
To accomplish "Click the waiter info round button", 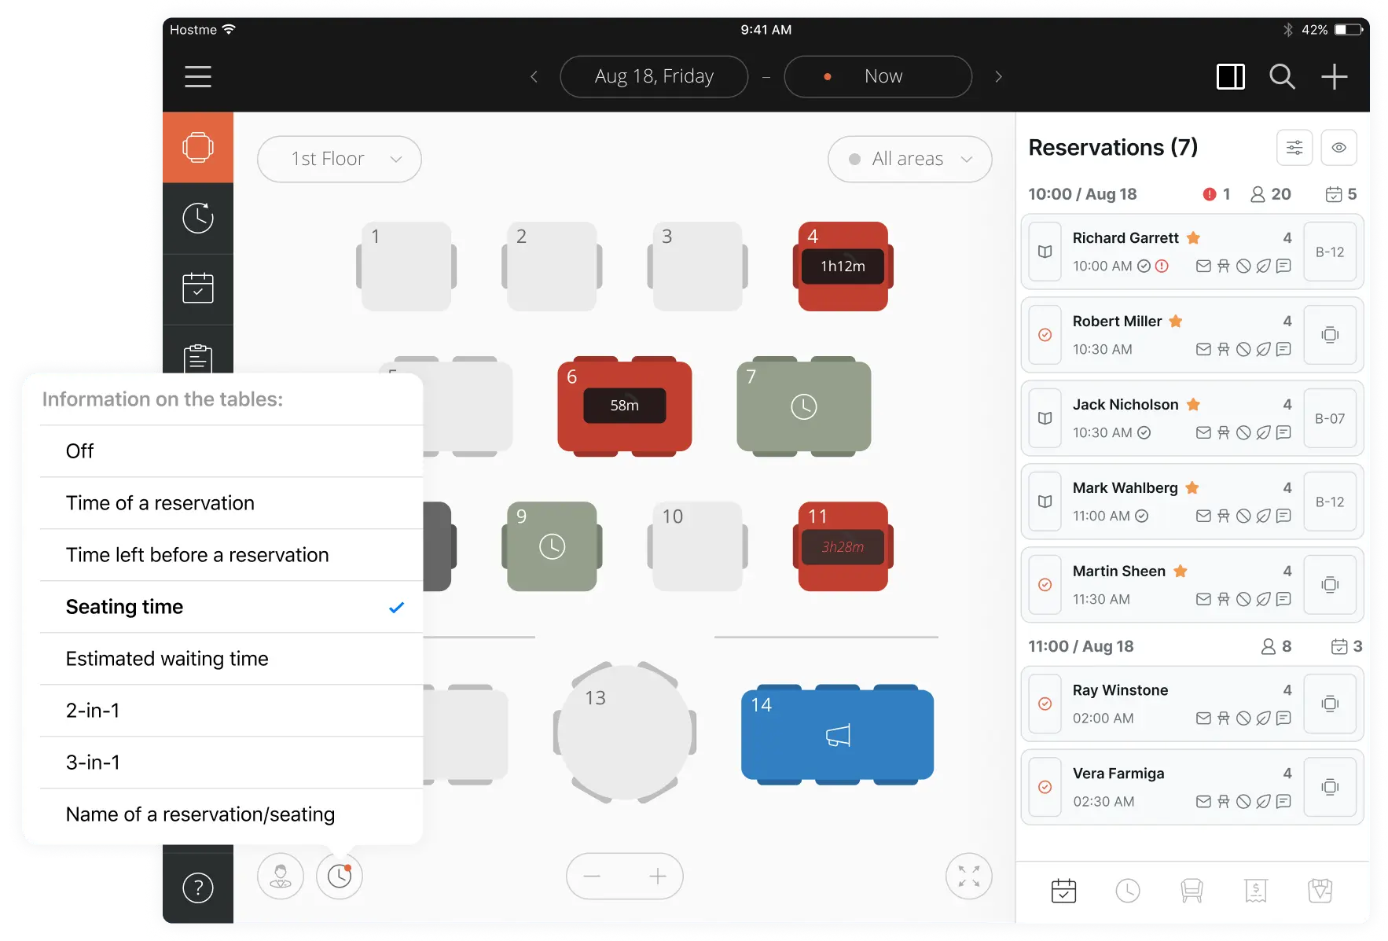I will pos(281,876).
